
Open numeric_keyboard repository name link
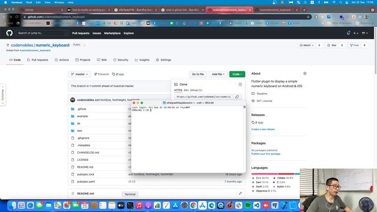[52, 45]
